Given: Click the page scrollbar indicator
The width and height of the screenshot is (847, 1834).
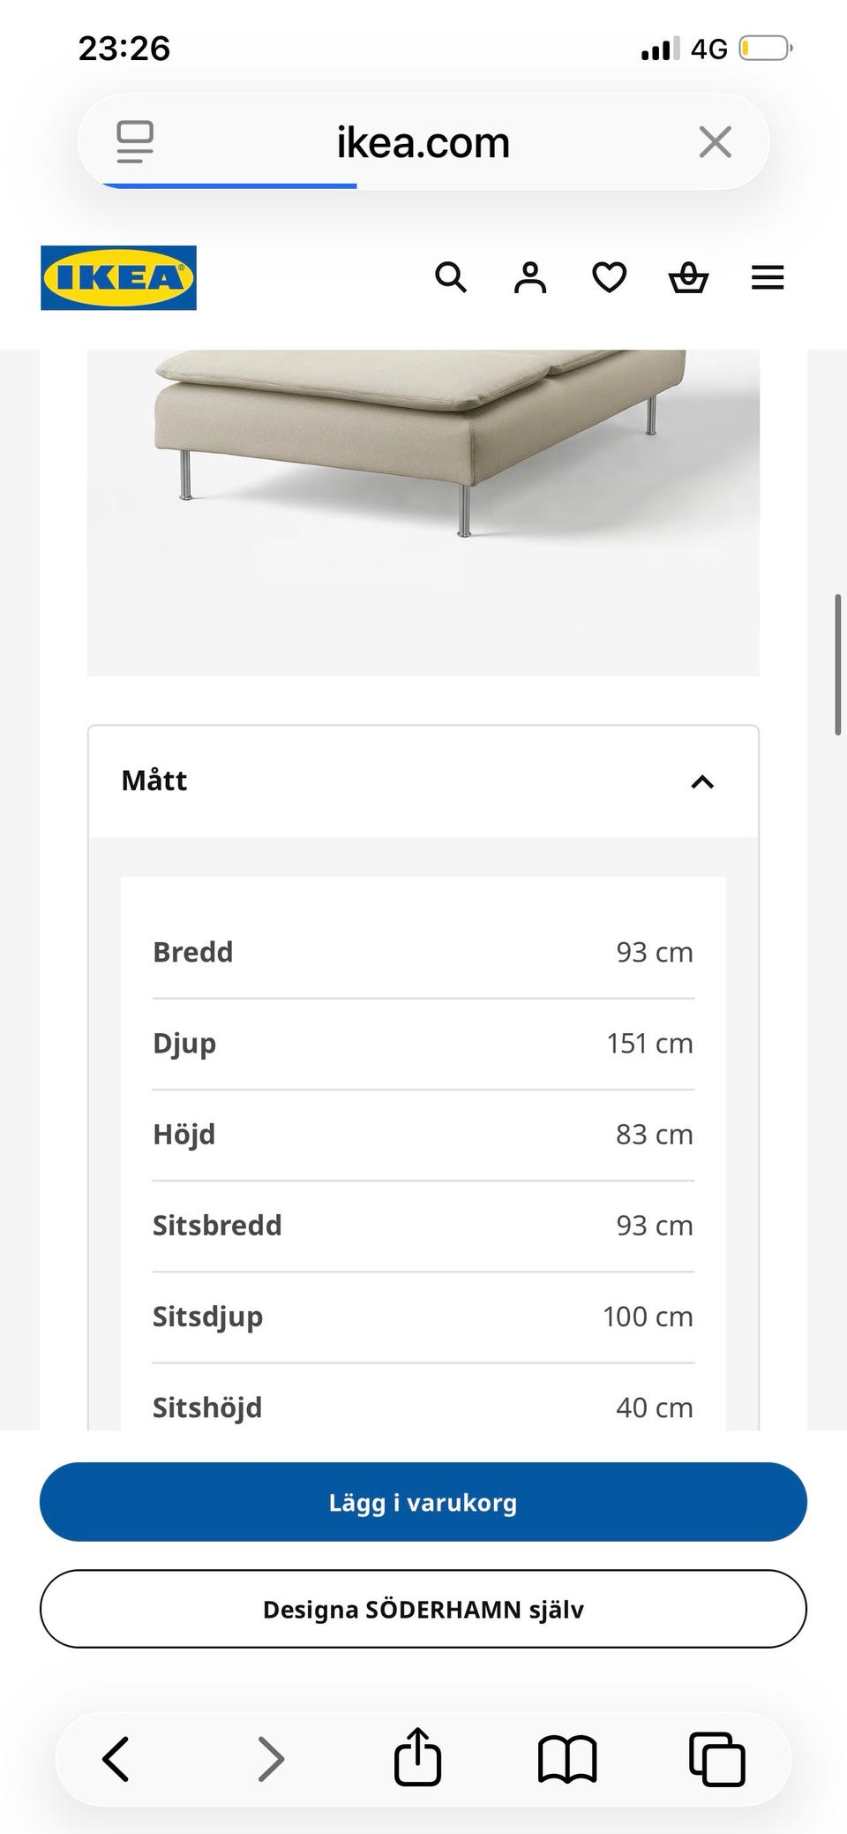Looking at the screenshot, I should coord(838,664).
